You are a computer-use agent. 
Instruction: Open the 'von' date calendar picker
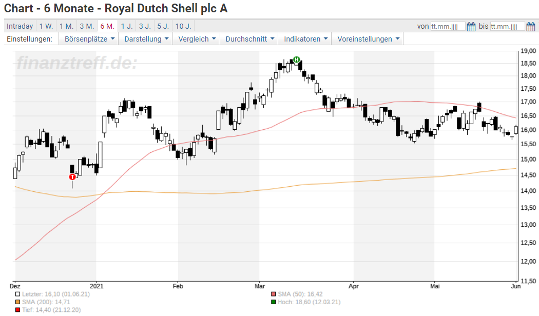coord(471,27)
